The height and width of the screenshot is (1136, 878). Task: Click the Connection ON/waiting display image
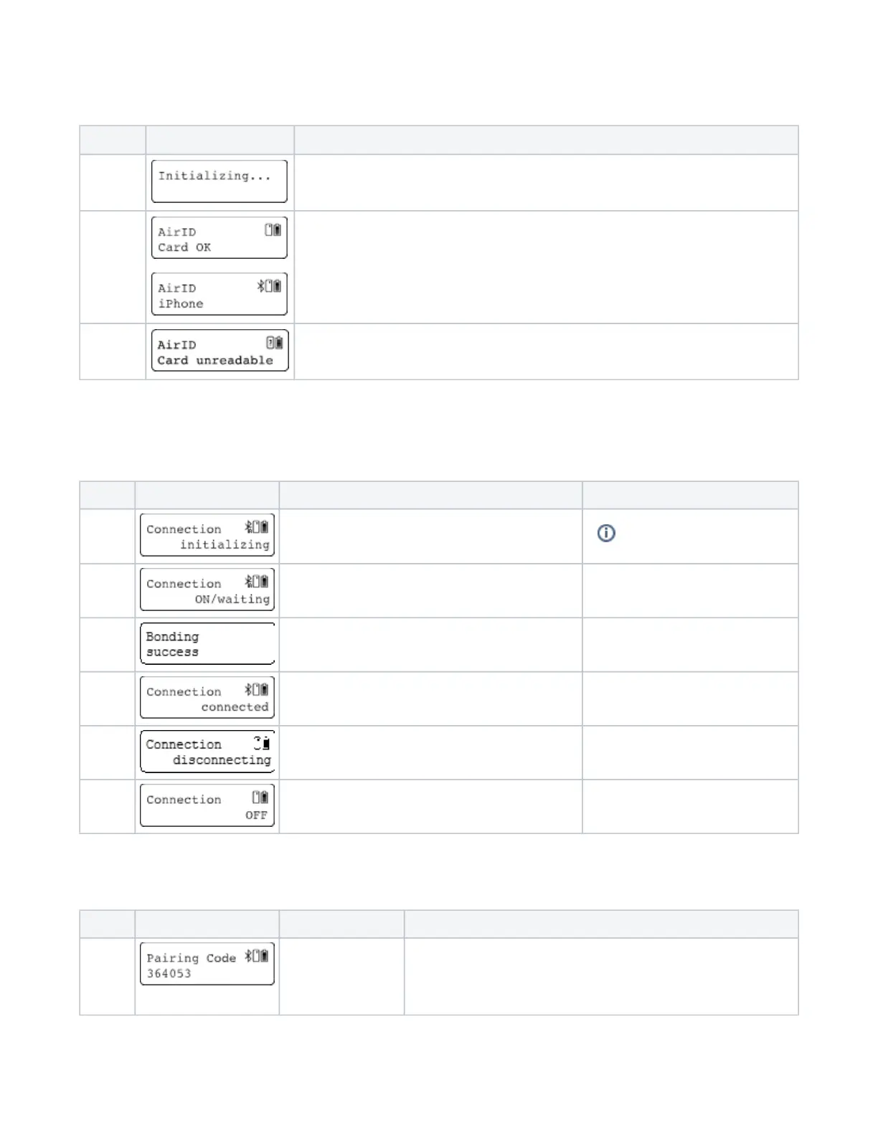coord(207,590)
